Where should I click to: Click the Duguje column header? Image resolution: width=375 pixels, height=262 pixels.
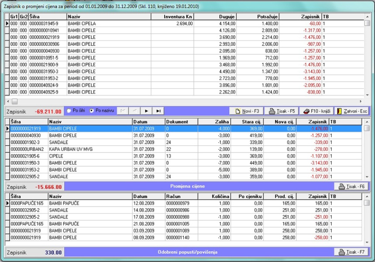(215, 17)
